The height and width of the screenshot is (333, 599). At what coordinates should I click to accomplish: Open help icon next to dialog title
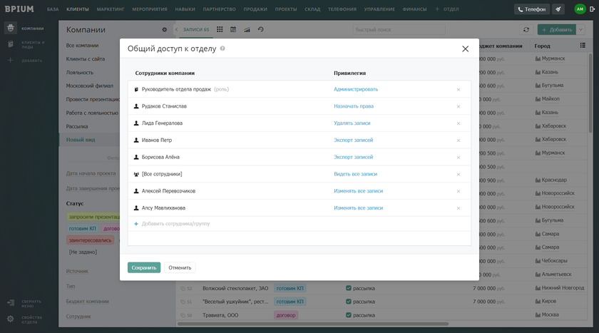[222, 48]
